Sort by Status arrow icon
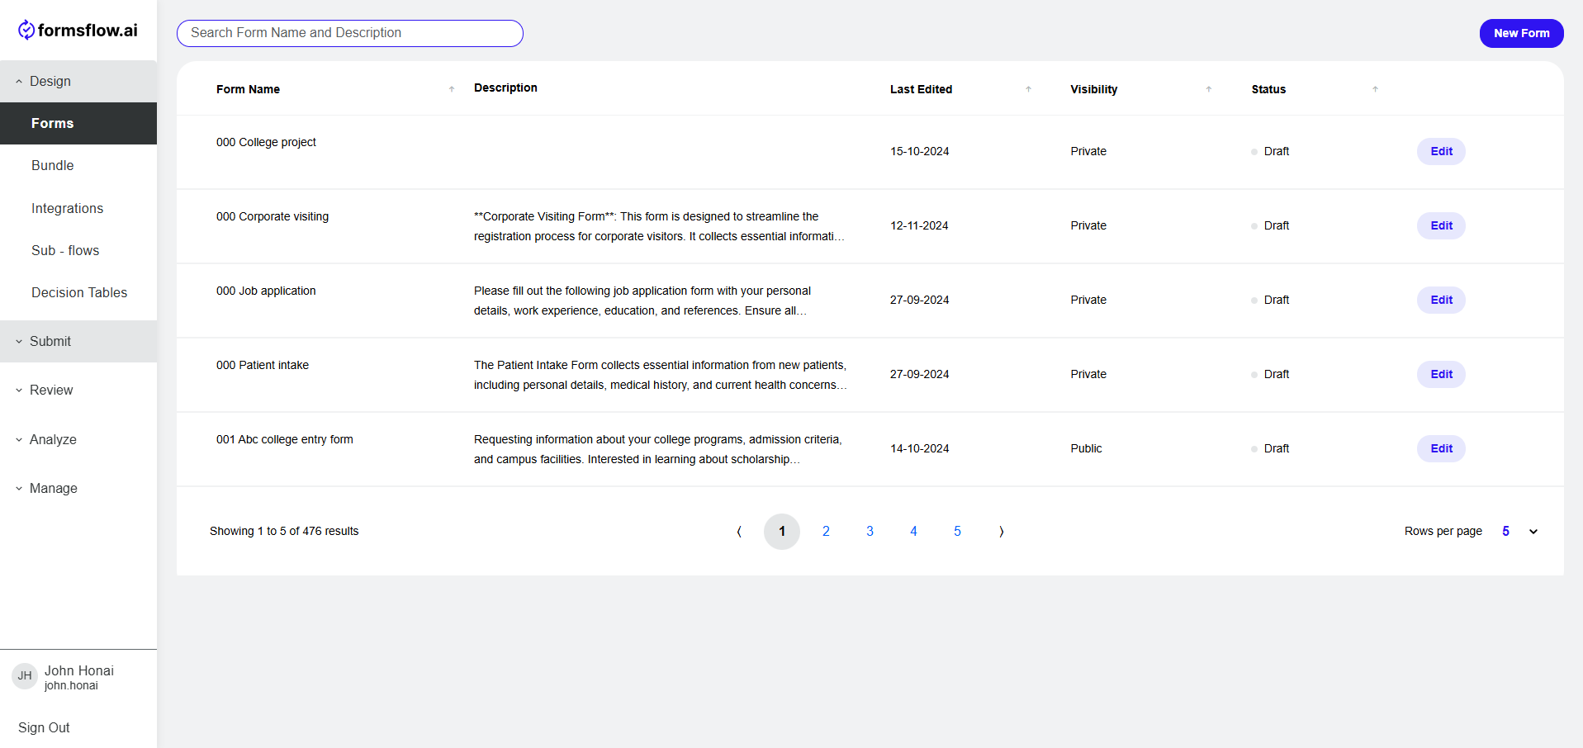The width and height of the screenshot is (1583, 748). click(x=1375, y=89)
